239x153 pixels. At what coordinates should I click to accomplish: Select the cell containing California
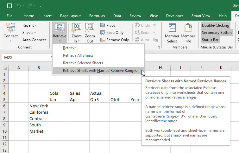click(x=39, y=112)
